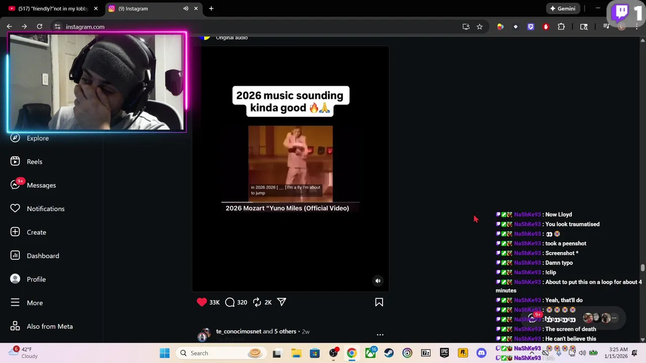
Task: Select the (9) Instagram tab
Action: pos(146,9)
